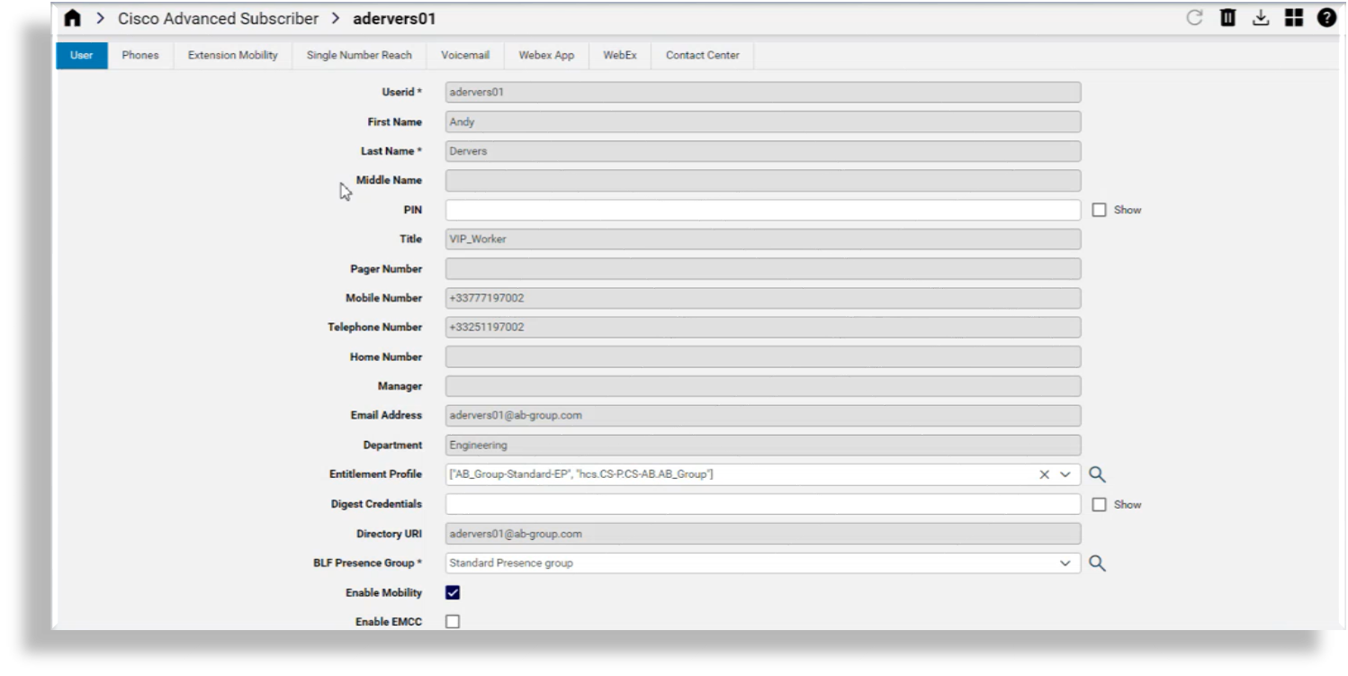The width and height of the screenshot is (1348, 676).
Task: Open the apps grid icon
Action: point(1293,17)
